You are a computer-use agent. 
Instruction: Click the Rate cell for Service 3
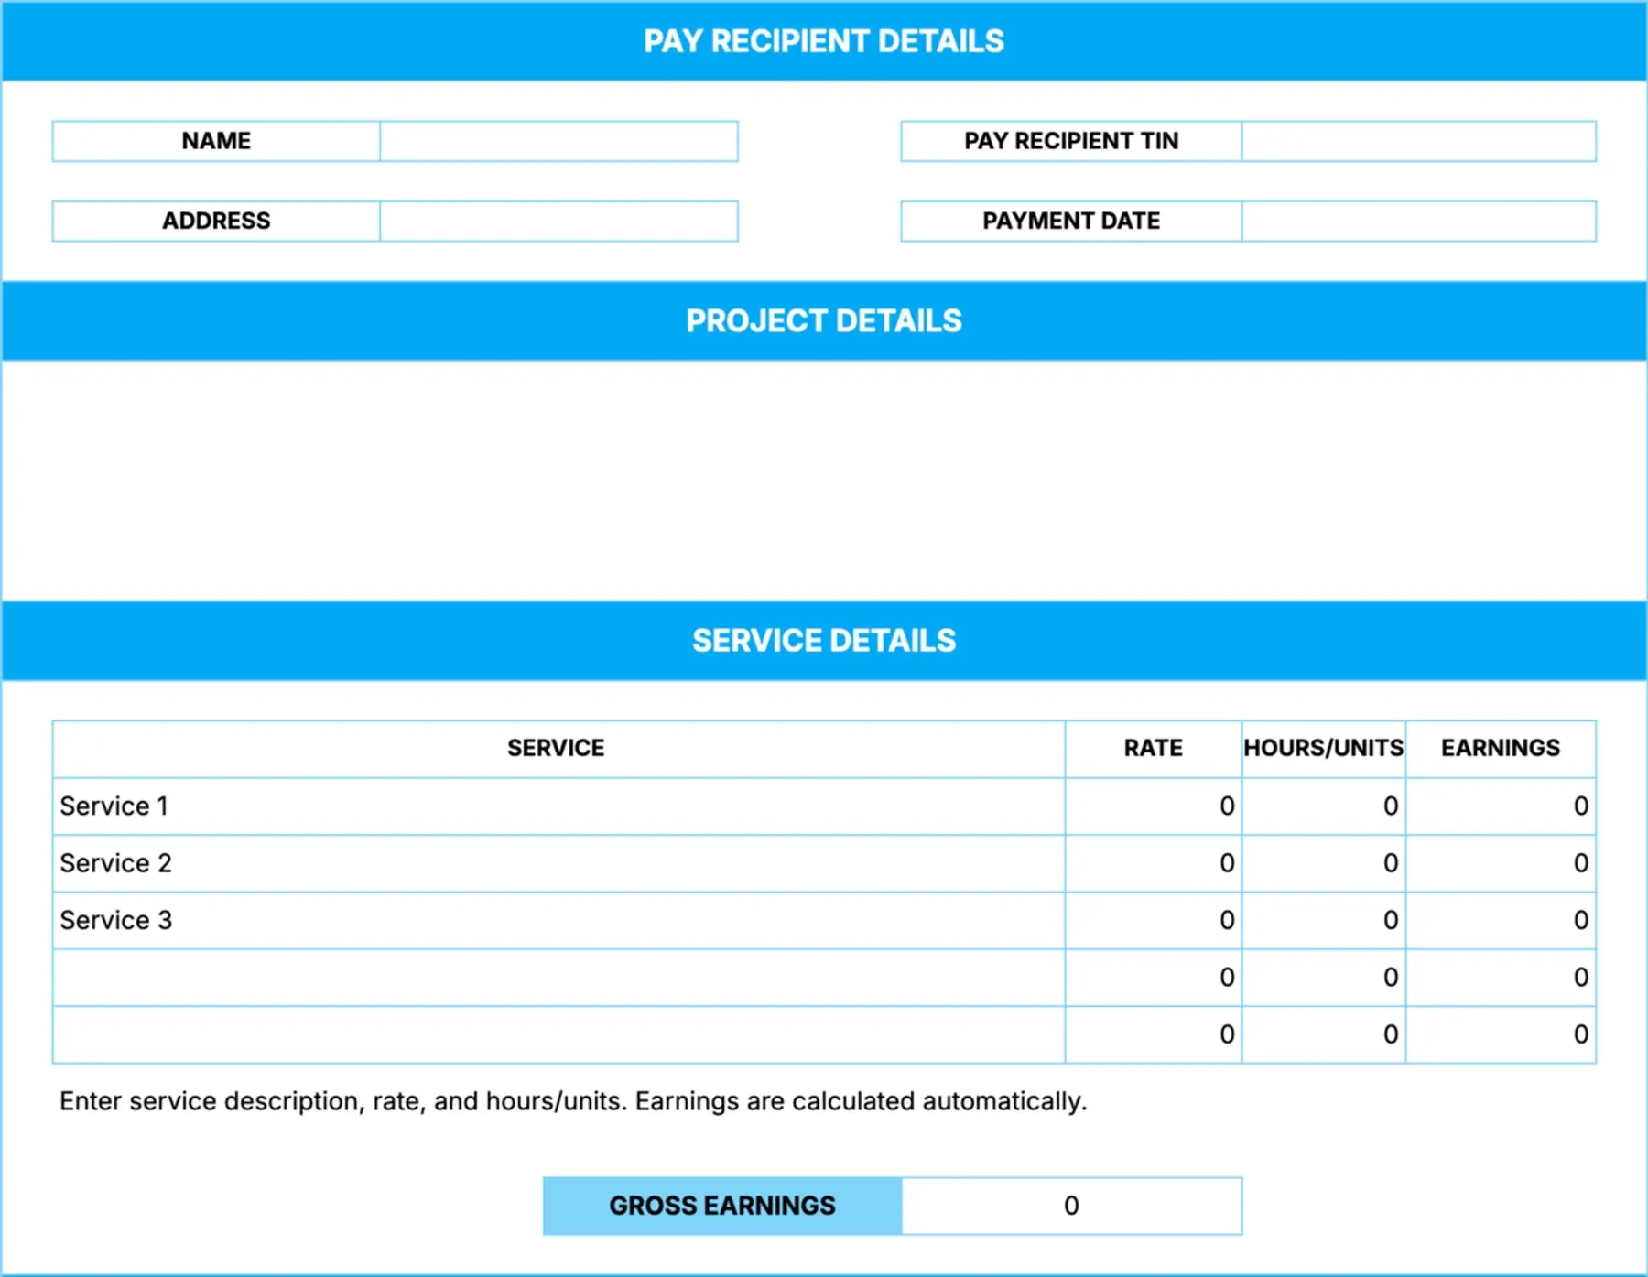(1153, 920)
